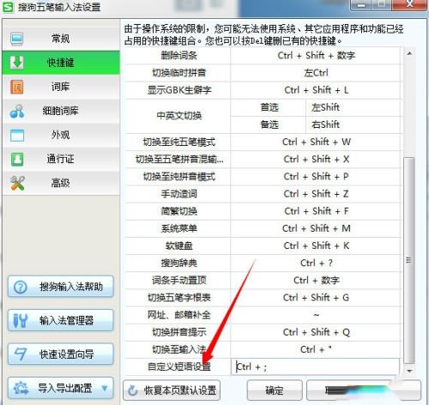Click the monitor icon beside 常规
The image size is (429, 405).
coord(17,39)
